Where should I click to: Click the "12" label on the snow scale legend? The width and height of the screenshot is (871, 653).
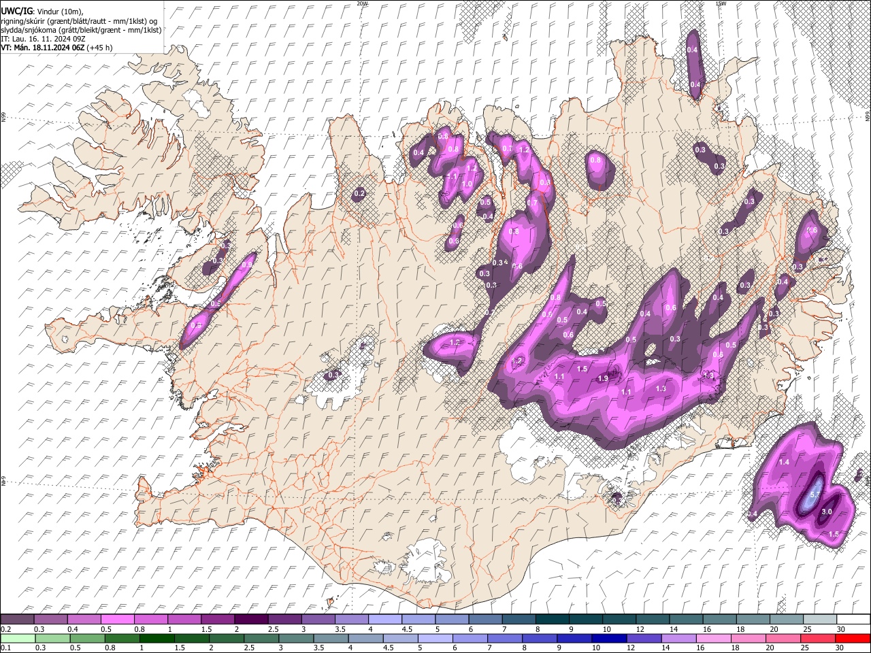click(x=641, y=629)
